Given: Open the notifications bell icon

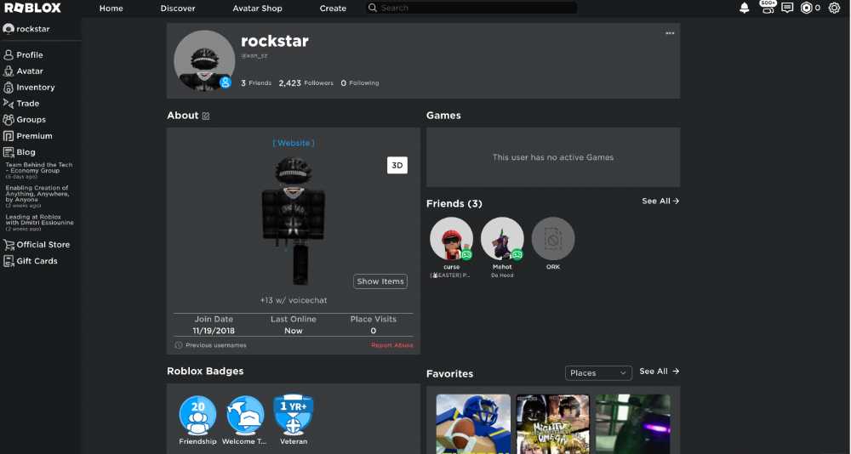Looking at the screenshot, I should pos(745,8).
